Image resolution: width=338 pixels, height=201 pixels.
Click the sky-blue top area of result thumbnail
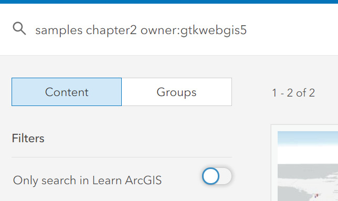point(308,138)
